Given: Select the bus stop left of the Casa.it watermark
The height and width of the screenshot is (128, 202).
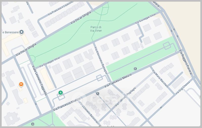Looking at the screenshot, I should (97, 94).
